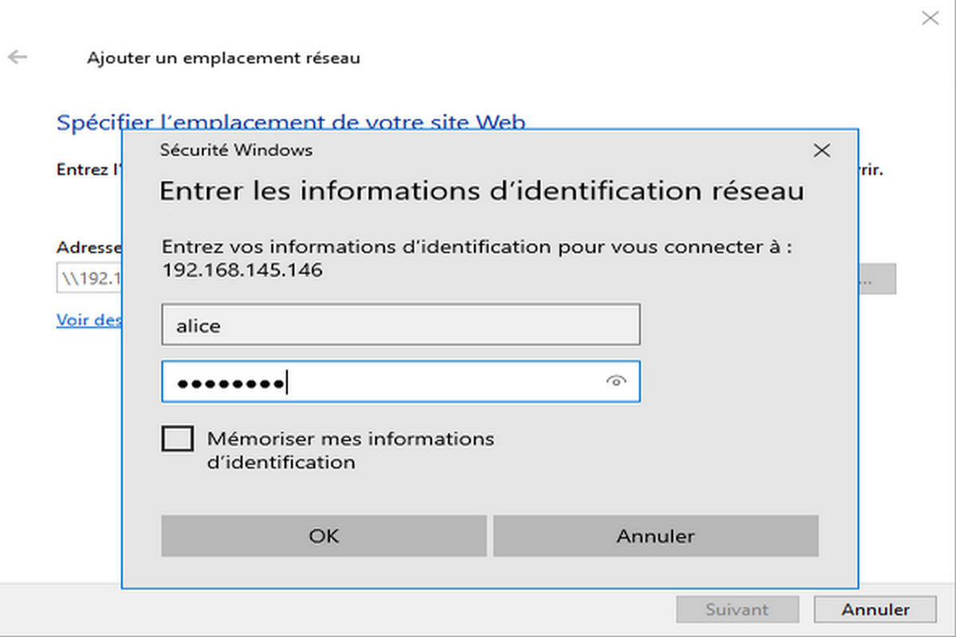Click the 192.168.145.146 server address text
The image size is (956, 637).
(x=242, y=271)
